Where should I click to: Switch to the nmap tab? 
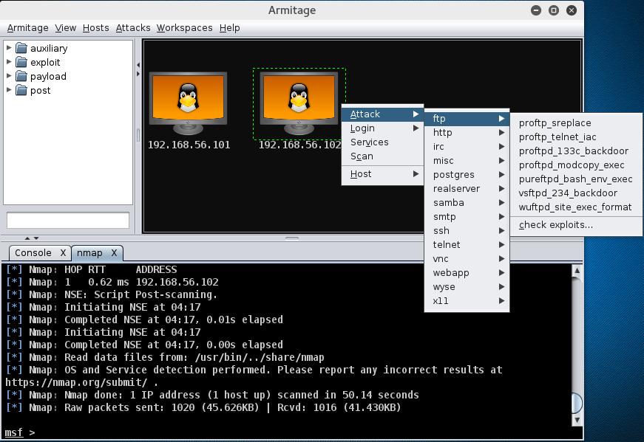pos(89,253)
